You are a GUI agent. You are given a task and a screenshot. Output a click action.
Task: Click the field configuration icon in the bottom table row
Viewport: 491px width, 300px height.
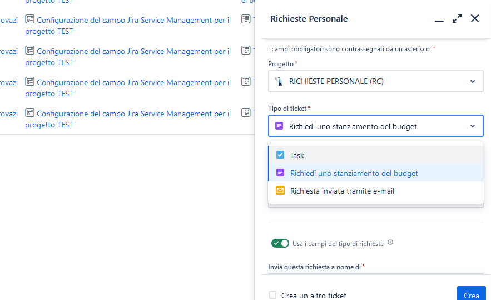pyautogui.click(x=30, y=113)
